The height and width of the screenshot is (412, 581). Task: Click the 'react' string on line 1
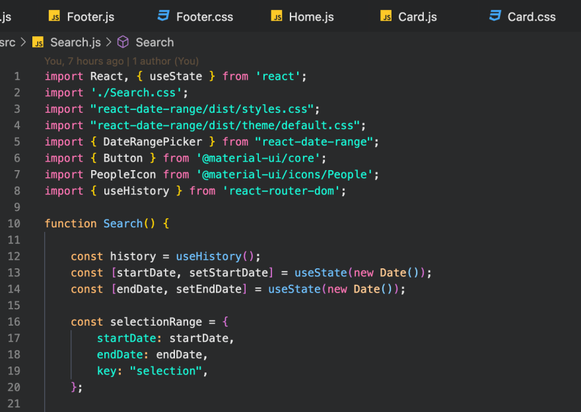(278, 76)
